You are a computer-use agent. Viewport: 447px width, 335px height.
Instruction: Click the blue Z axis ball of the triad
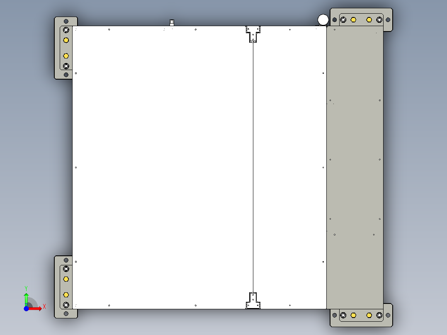pos(26,309)
